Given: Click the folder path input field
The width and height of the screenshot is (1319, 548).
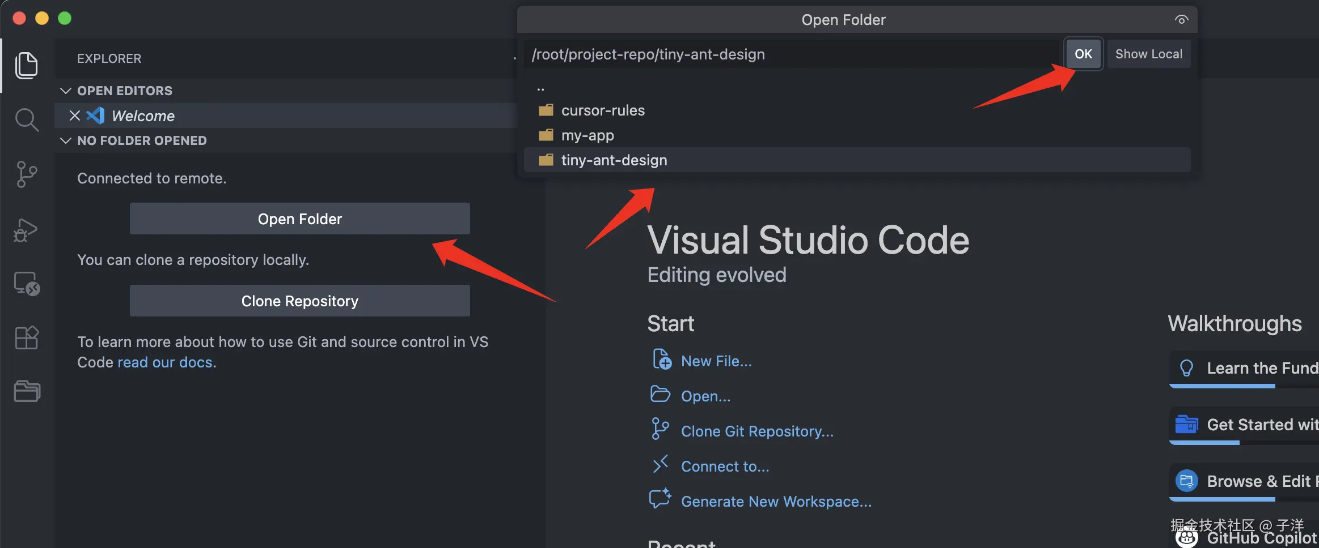Looking at the screenshot, I should [x=793, y=54].
